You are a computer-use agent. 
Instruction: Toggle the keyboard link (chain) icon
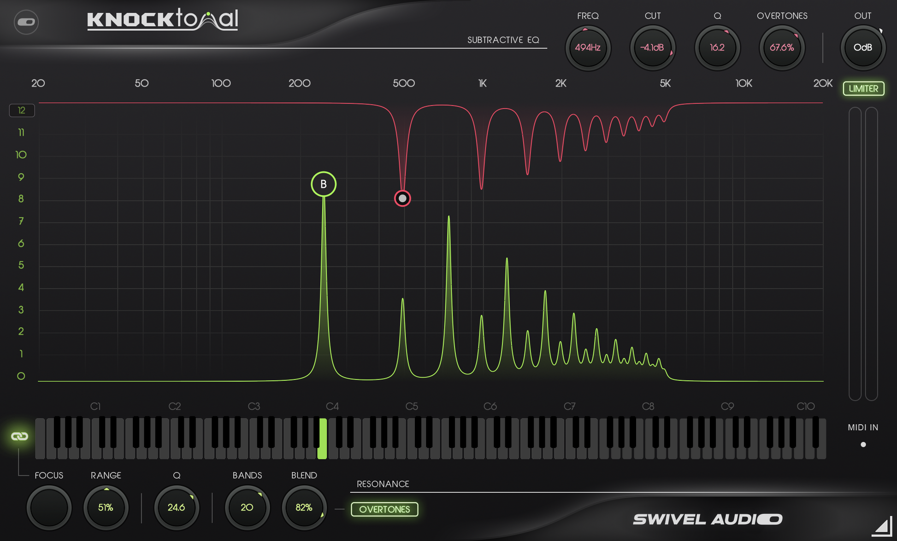[19, 436]
